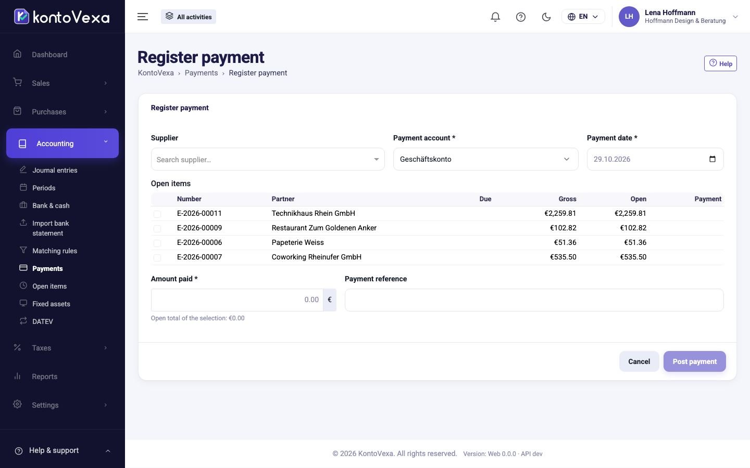Viewport: 750px width, 468px height.
Task: Open Reports in sidebar
Action: 45,376
